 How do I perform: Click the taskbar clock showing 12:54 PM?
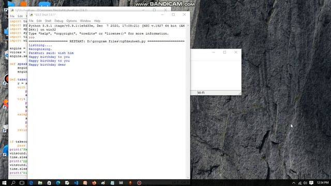[322, 182]
